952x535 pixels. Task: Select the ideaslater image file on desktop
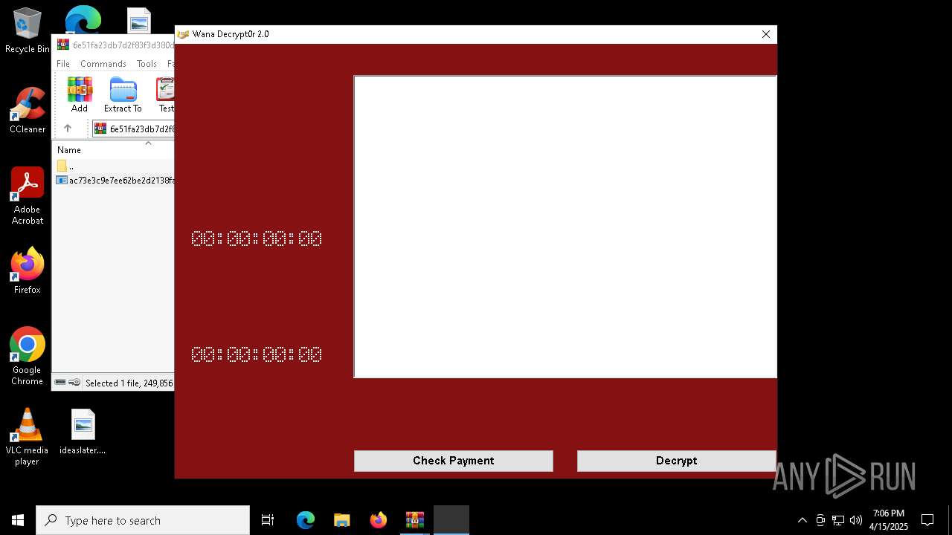click(83, 432)
